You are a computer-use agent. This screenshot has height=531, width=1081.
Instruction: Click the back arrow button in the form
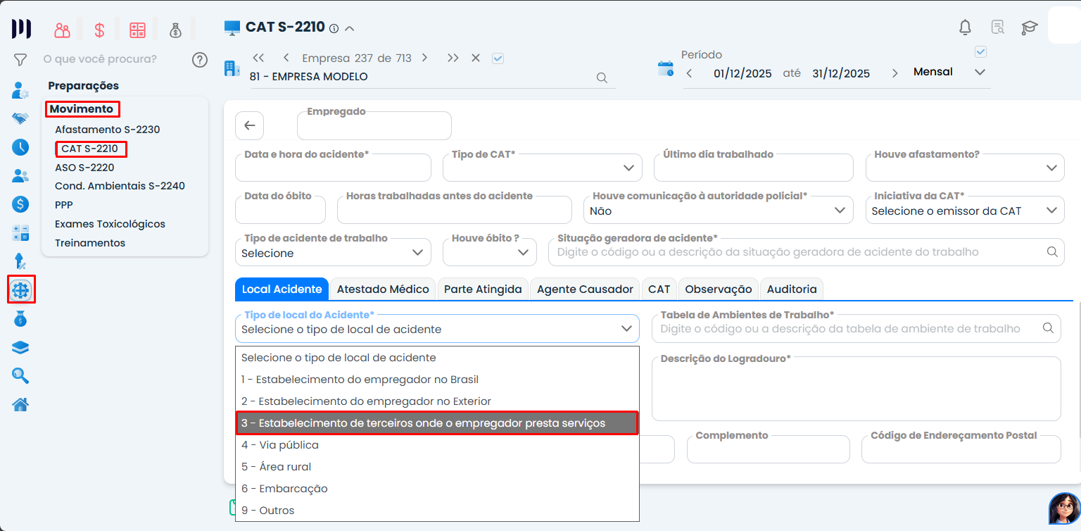(249, 125)
